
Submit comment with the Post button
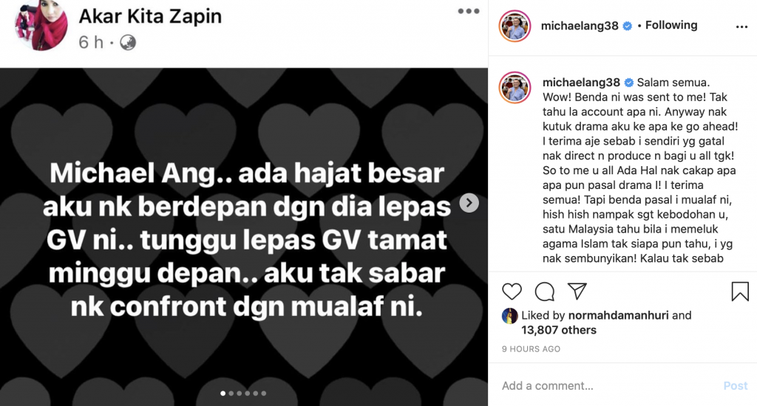736,386
